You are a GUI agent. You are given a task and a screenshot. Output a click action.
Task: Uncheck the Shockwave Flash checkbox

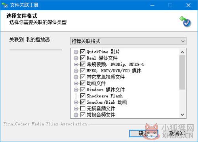pyautogui.click(x=83, y=96)
